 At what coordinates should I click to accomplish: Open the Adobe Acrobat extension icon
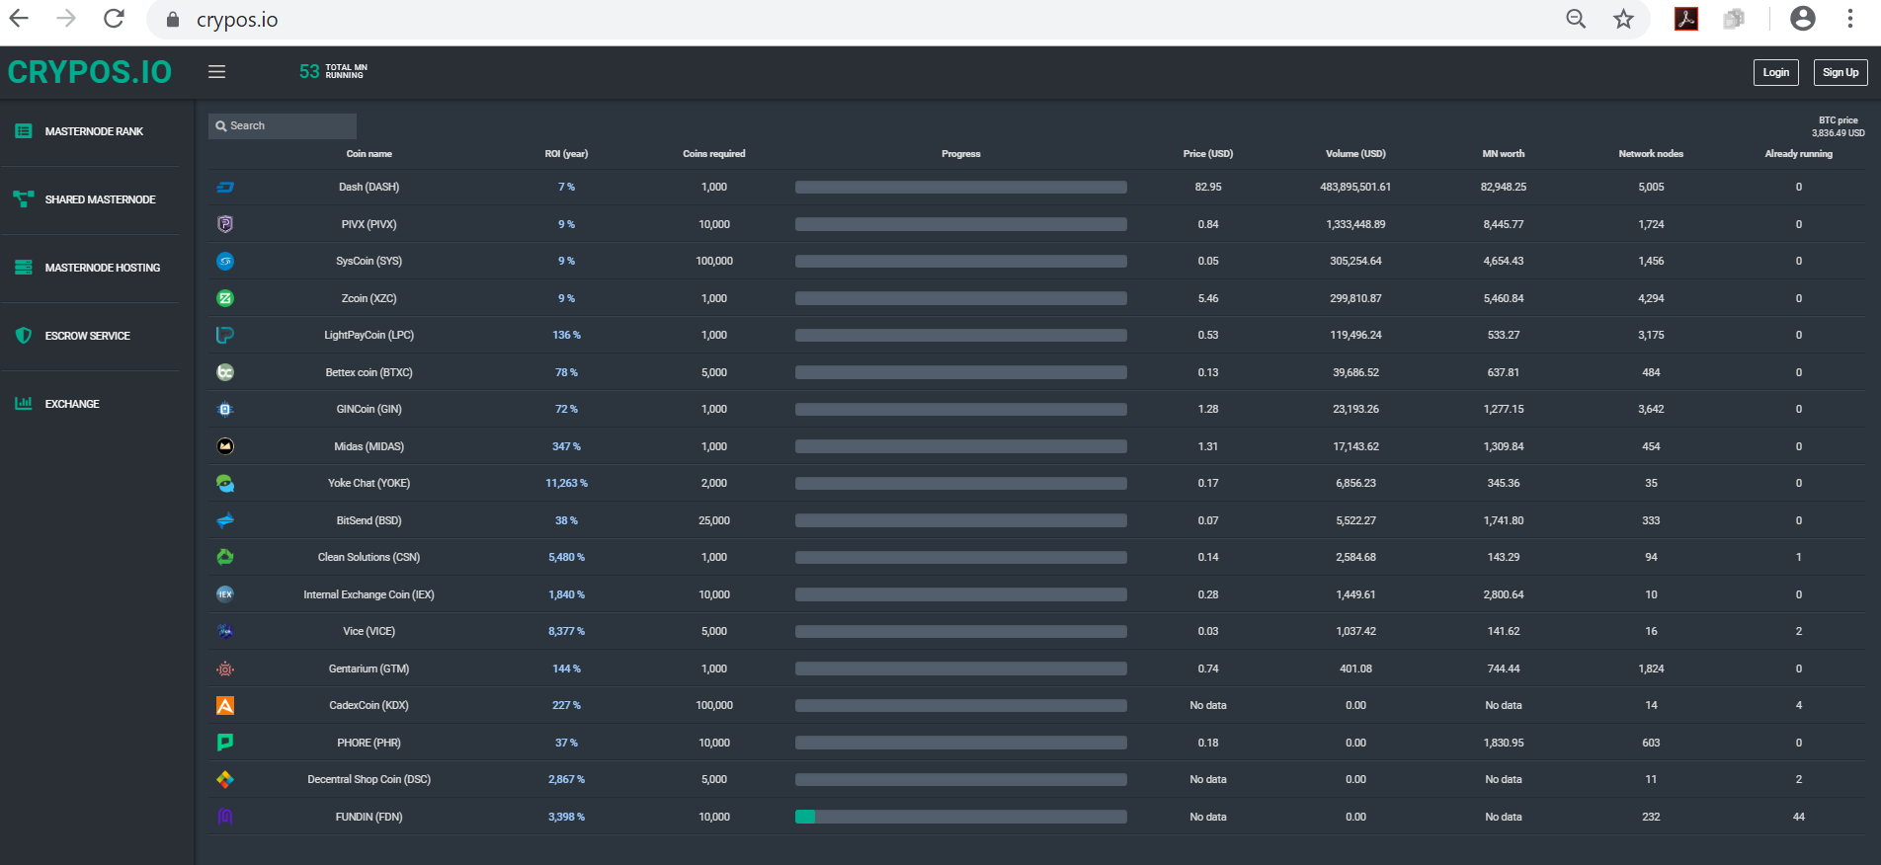(x=1686, y=19)
